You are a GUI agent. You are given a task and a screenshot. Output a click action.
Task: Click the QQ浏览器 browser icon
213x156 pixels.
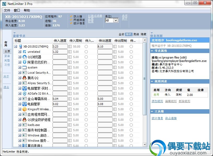click(x=25, y=57)
